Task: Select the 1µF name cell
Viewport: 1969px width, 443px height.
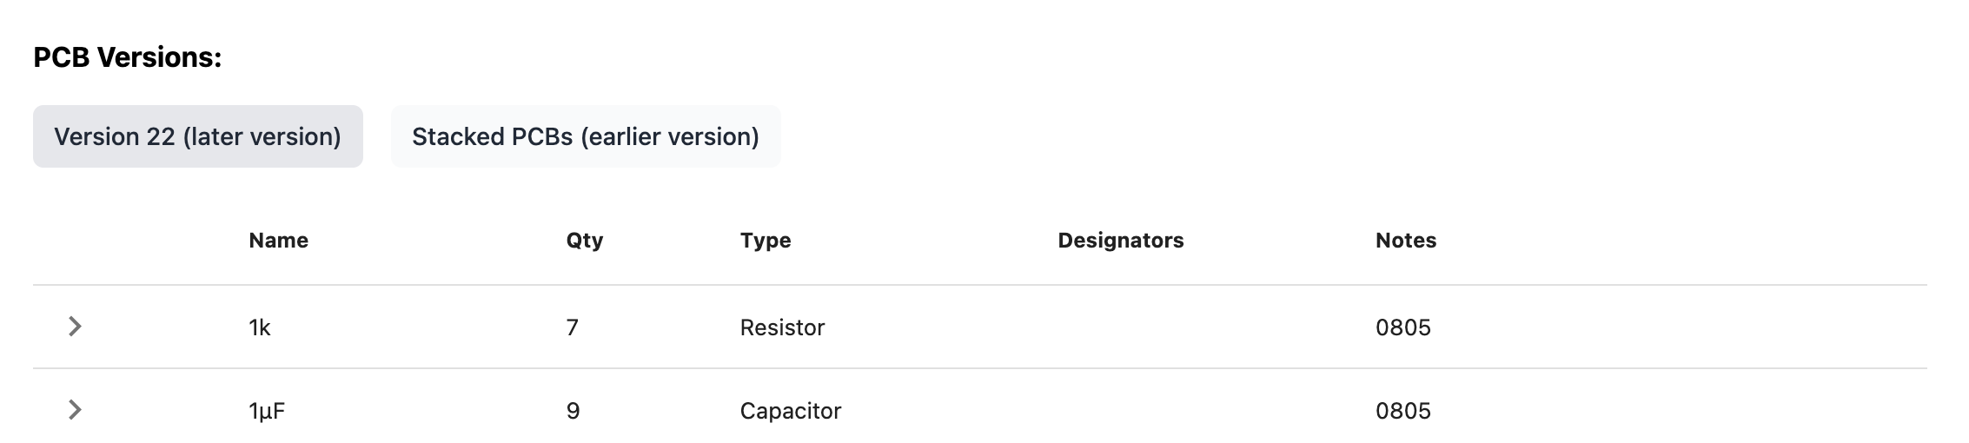Action: pyautogui.click(x=267, y=411)
